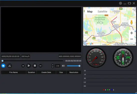Increase playback speed with the up arrow

53,65
